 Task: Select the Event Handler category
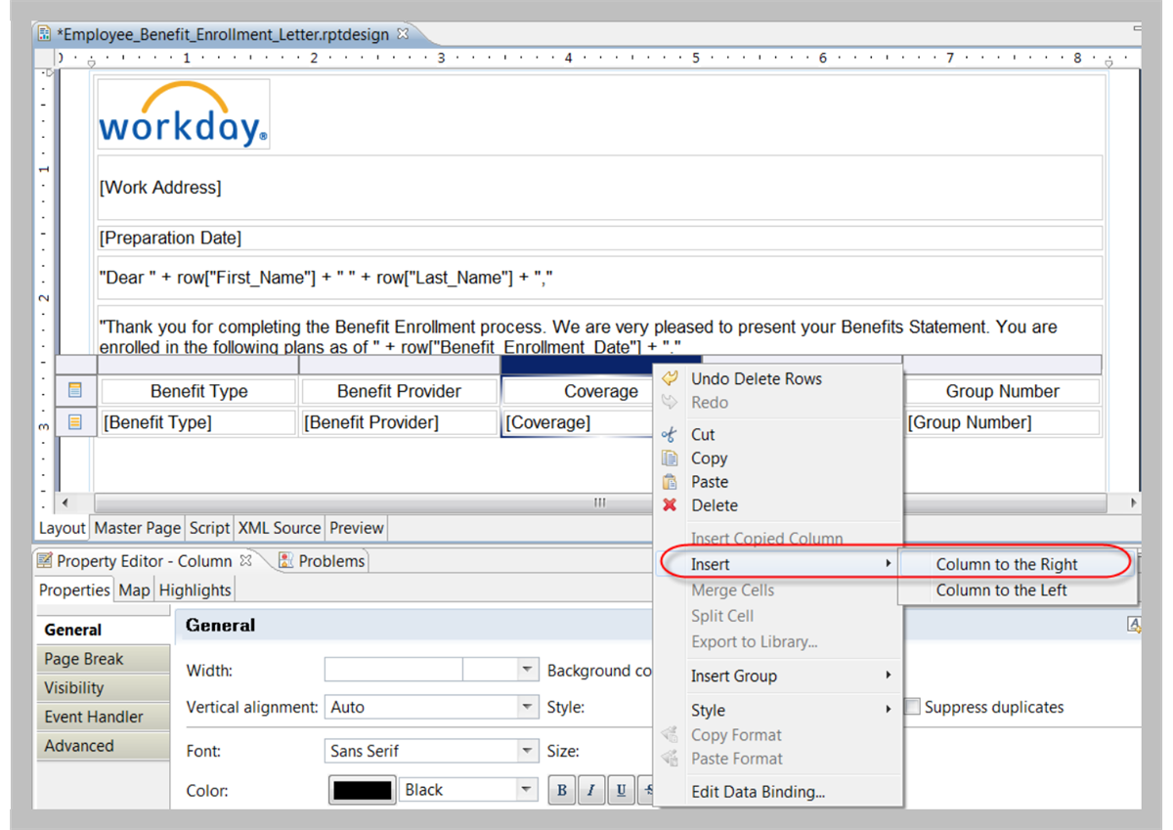point(104,717)
